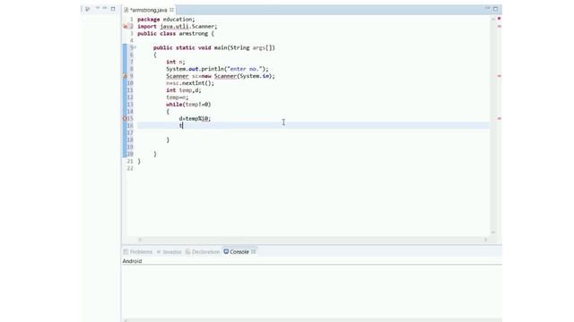The width and height of the screenshot is (574, 322).
Task: Minimize the editor area
Action: tap(487, 8)
